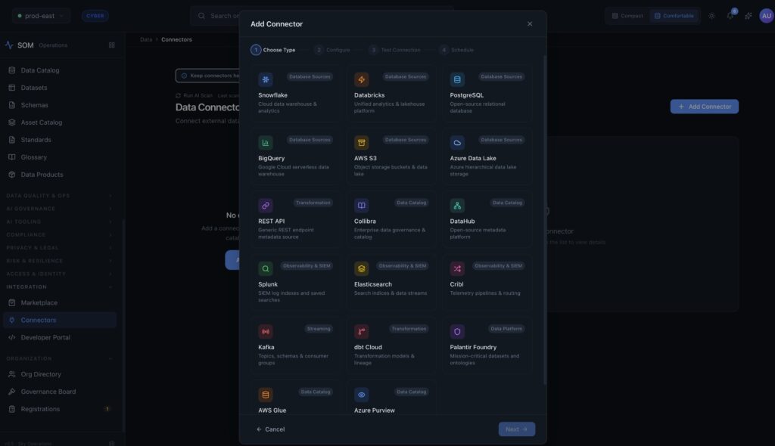Switch to Comfortable density view
This screenshot has width=775, height=446.
click(674, 16)
